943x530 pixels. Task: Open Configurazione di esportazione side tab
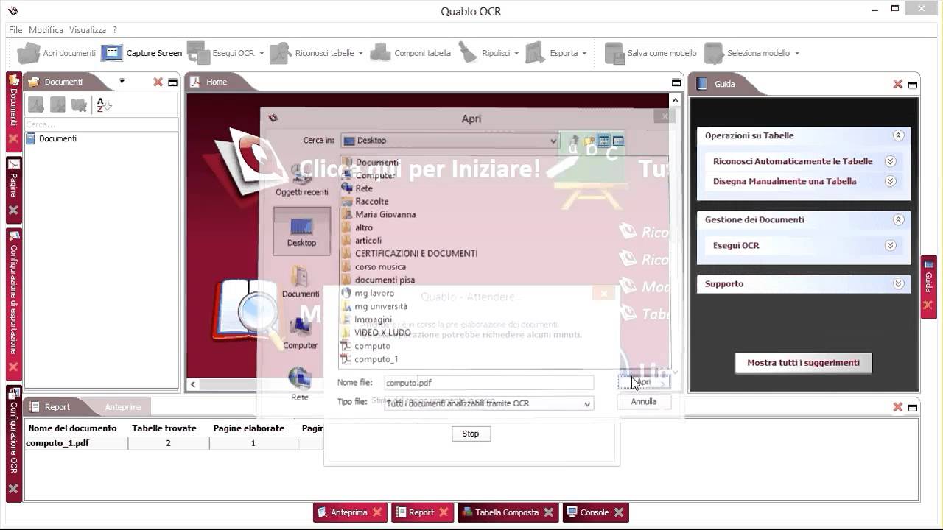click(x=13, y=303)
